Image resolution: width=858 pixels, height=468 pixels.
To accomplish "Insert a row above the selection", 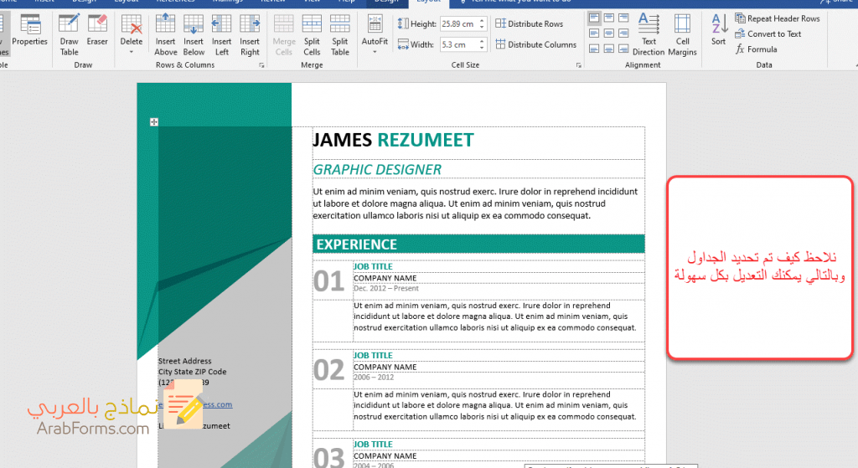I will click(166, 34).
